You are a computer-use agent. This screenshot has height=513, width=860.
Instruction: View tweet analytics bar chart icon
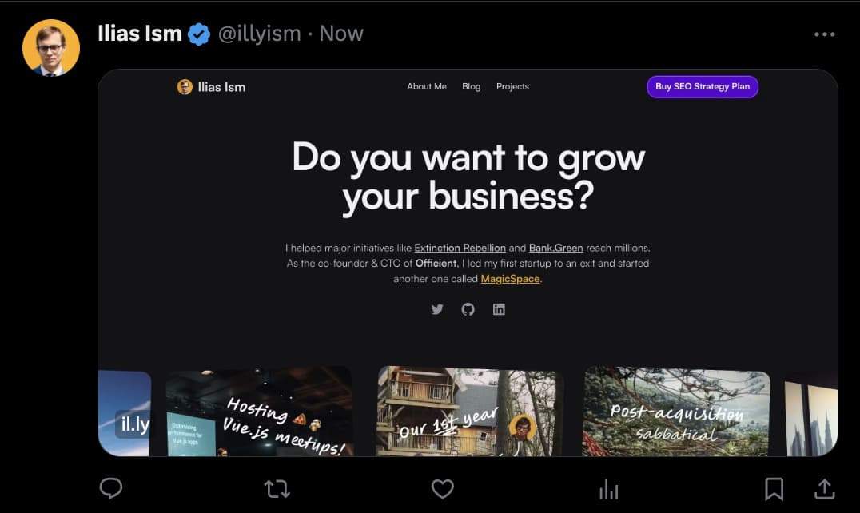click(608, 488)
